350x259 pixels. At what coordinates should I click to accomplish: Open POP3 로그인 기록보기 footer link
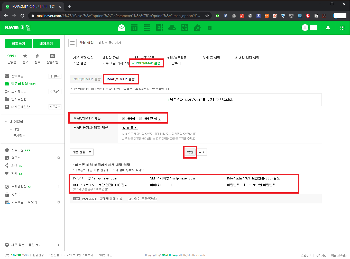click(78, 255)
